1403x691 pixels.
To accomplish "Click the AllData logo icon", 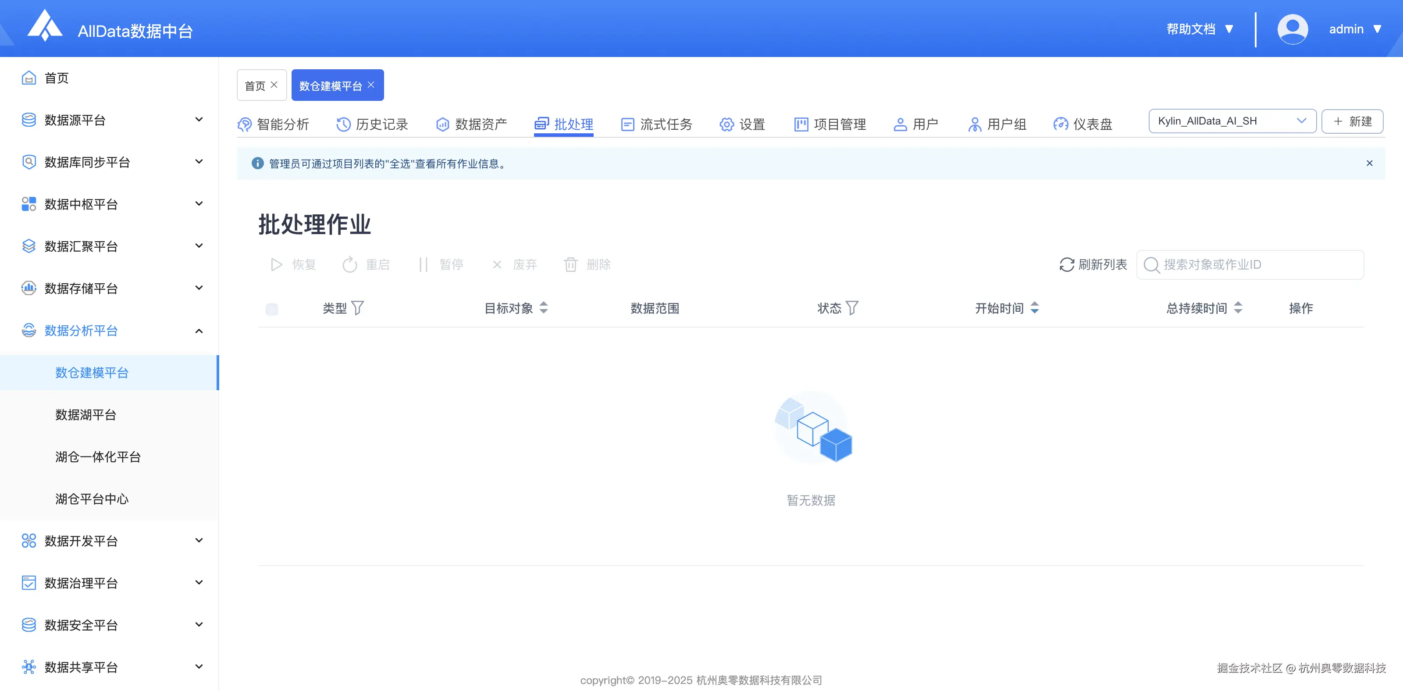I will tap(46, 27).
